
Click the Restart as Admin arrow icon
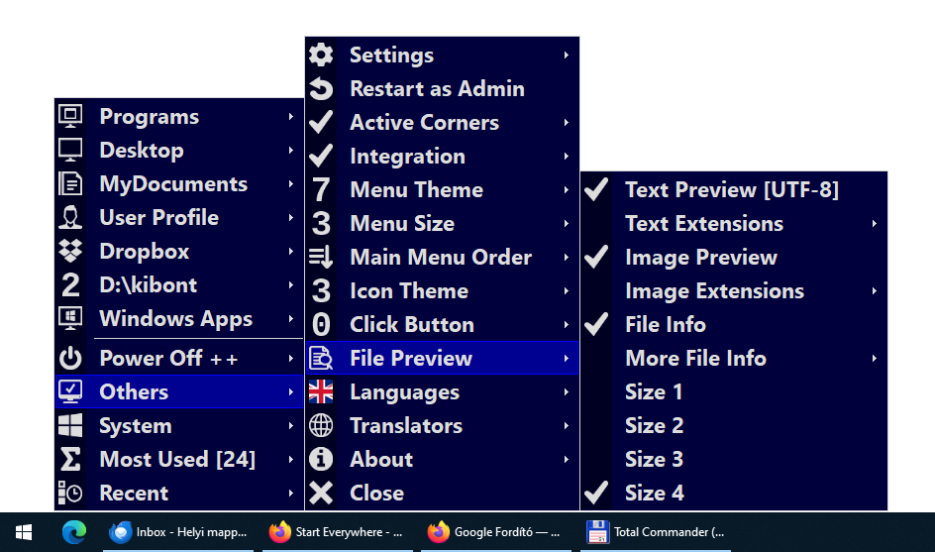point(321,89)
